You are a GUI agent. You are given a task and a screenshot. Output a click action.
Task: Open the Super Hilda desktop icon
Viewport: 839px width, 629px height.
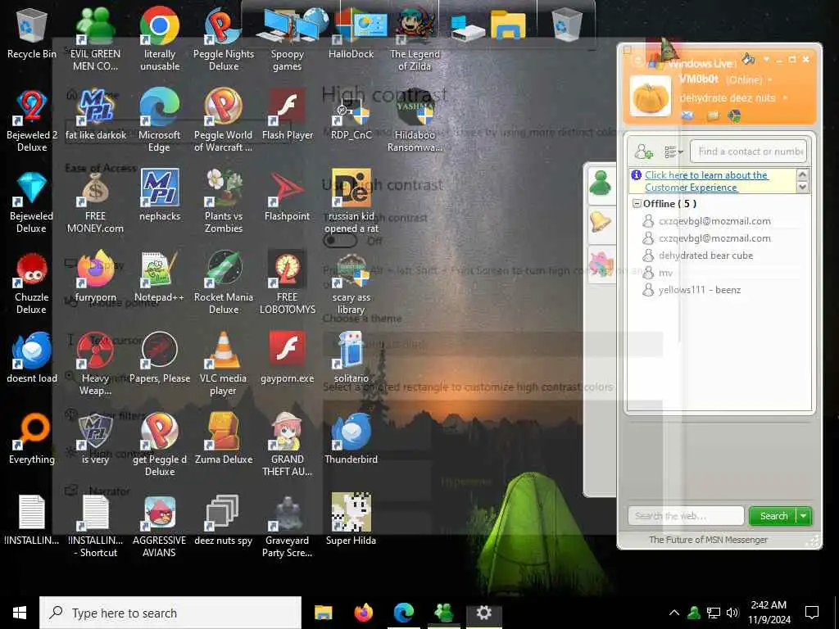pyautogui.click(x=351, y=518)
